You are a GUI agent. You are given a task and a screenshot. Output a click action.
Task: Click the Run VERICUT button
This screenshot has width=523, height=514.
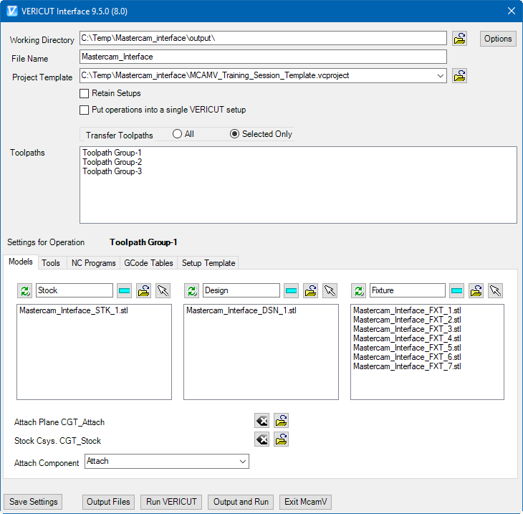[171, 502]
